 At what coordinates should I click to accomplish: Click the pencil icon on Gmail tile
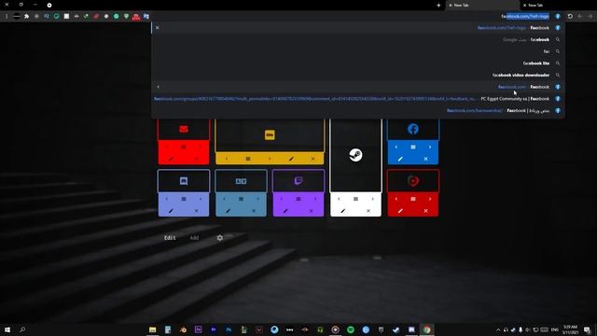pyautogui.click(x=171, y=159)
